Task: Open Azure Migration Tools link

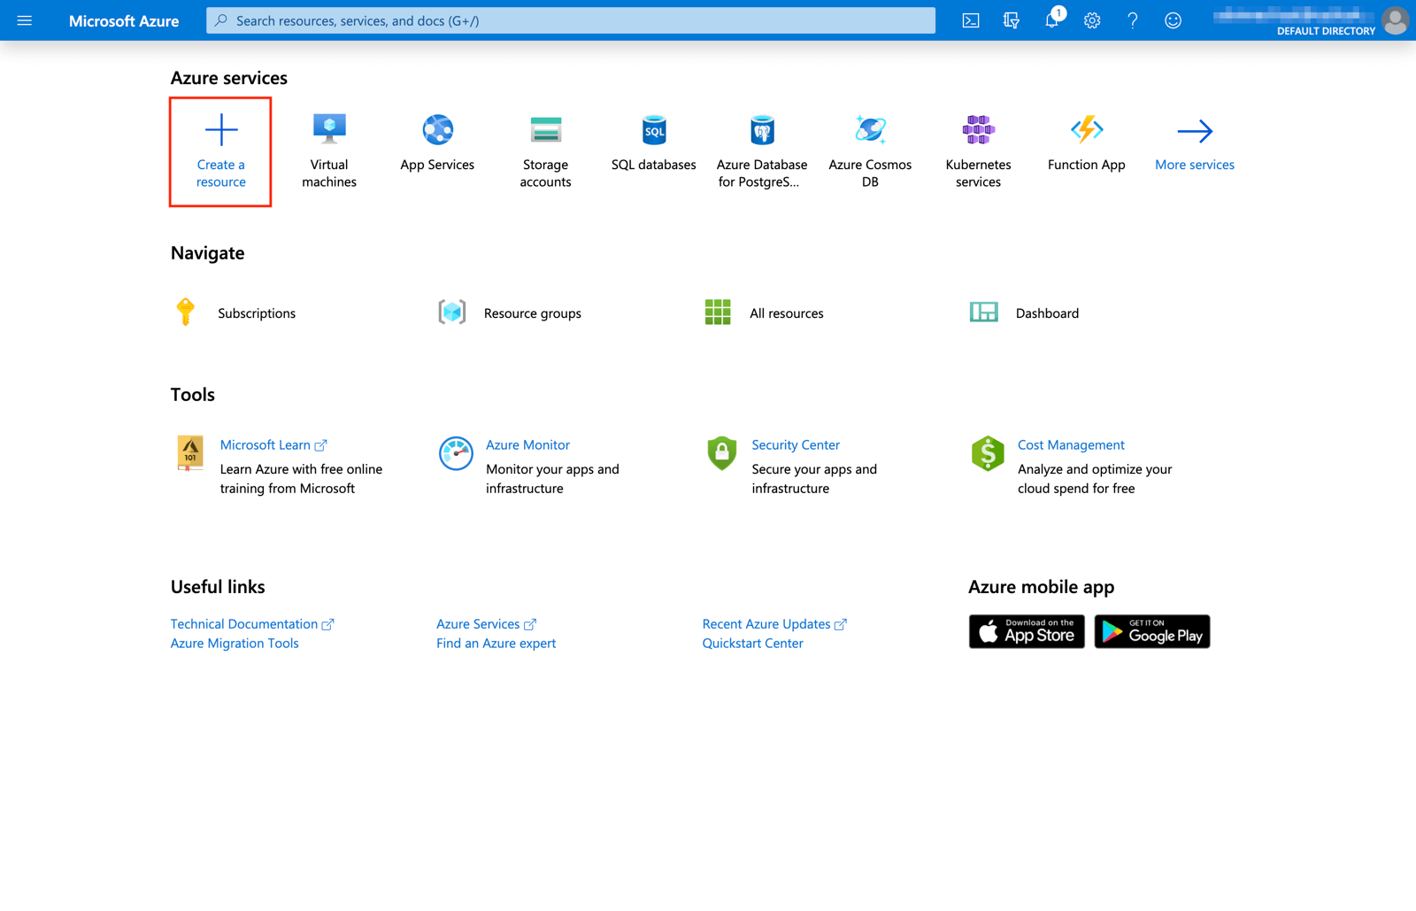Action: (x=235, y=644)
